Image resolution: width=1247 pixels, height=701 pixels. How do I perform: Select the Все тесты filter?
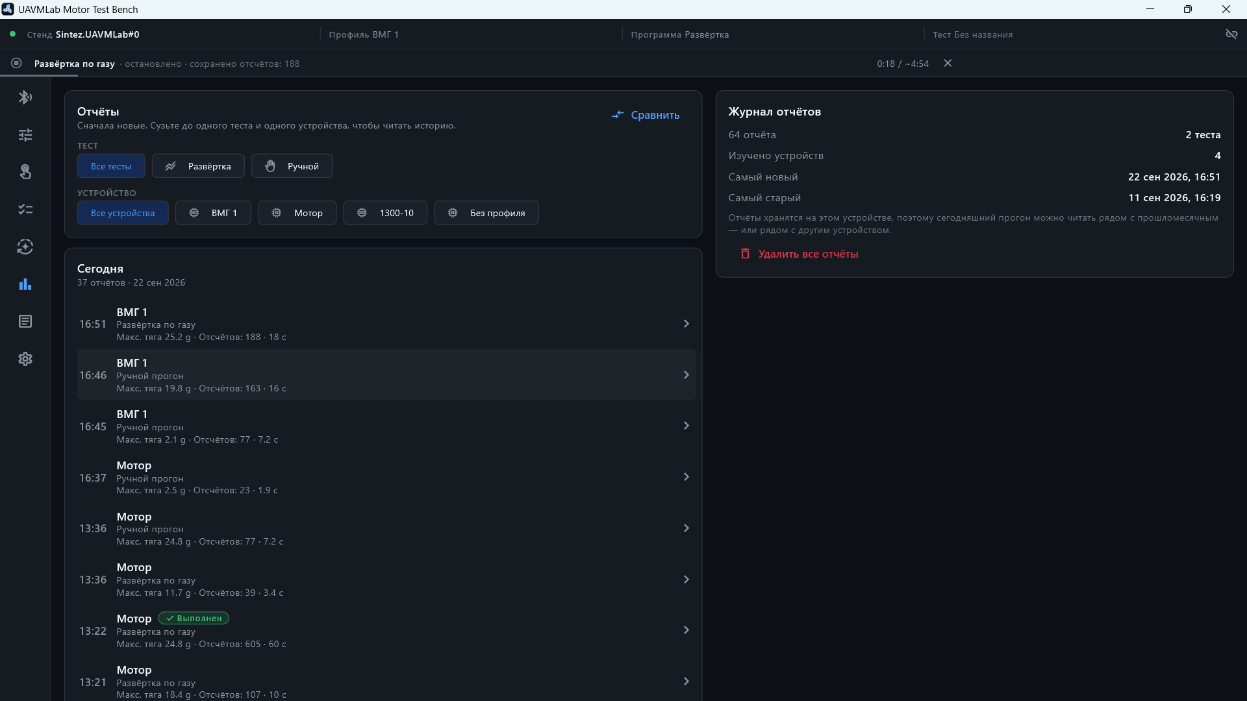click(111, 166)
